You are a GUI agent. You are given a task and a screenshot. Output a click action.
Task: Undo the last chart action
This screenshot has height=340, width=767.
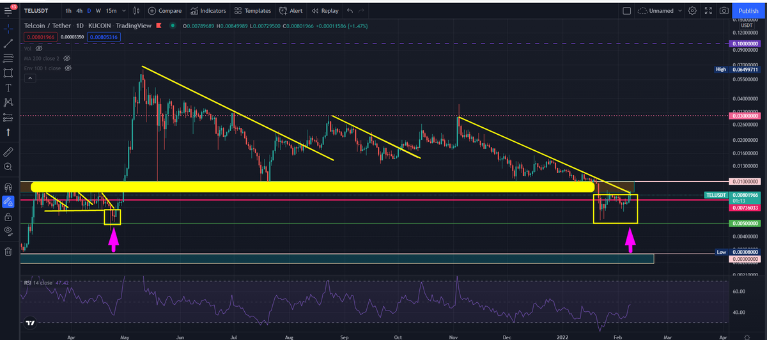tap(349, 11)
